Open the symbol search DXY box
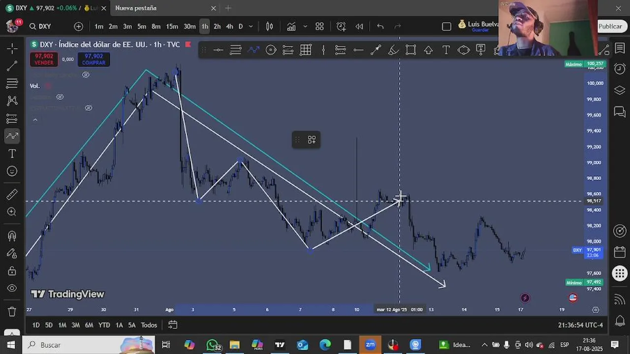 click(x=40, y=27)
